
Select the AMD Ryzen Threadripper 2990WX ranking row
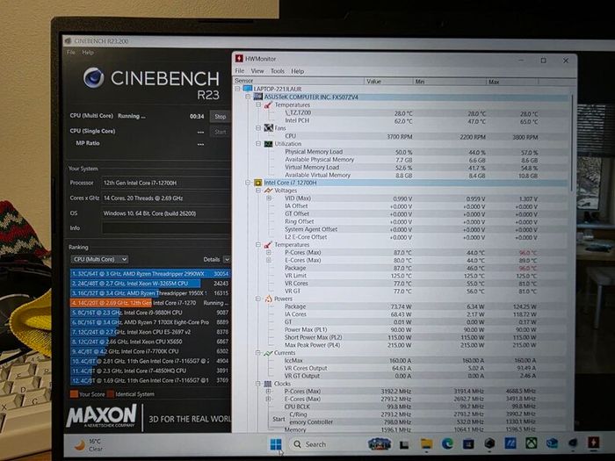point(150,274)
